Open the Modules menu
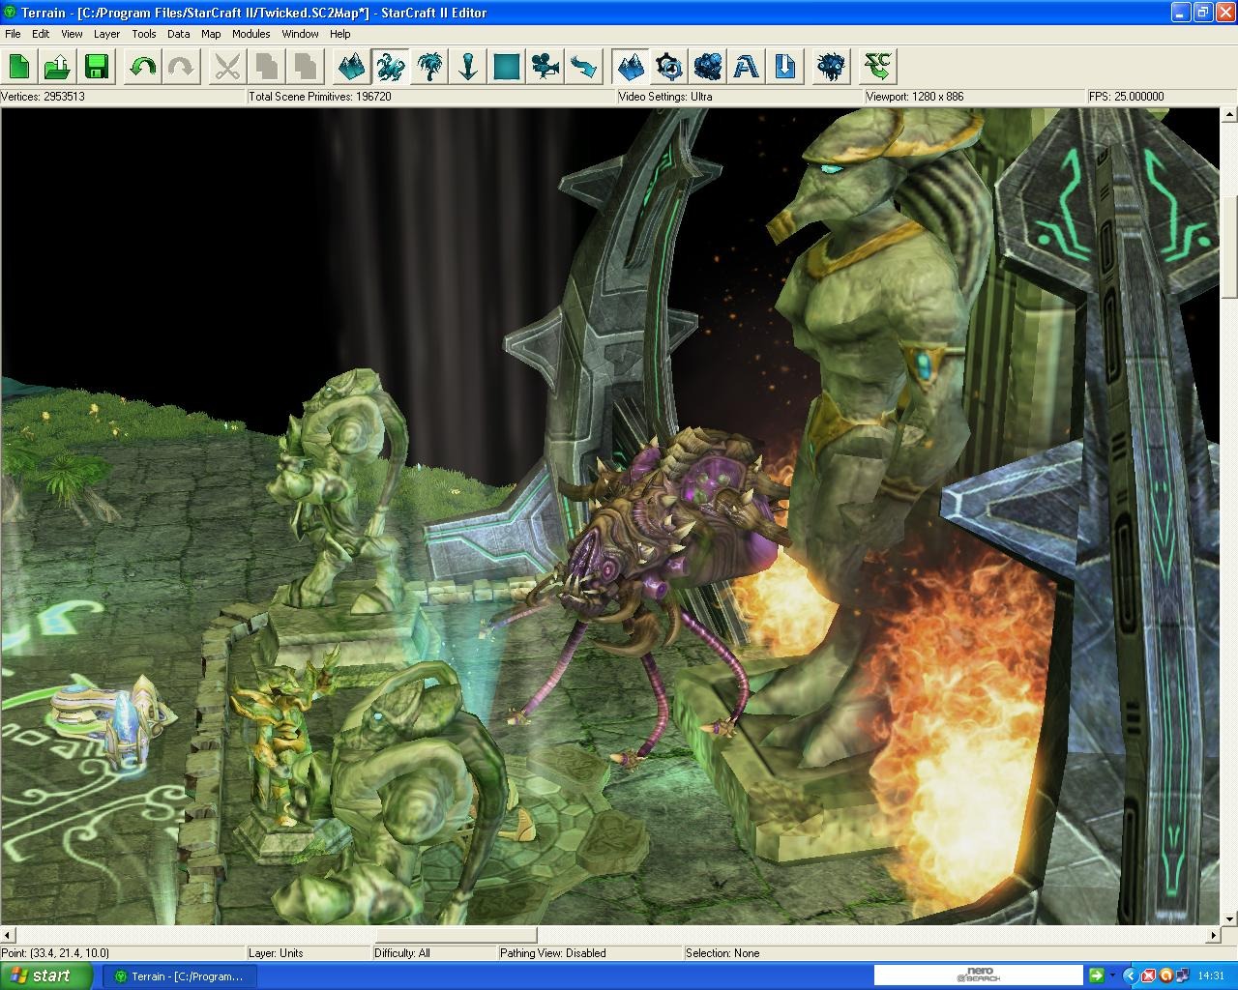This screenshot has width=1238, height=990. [x=251, y=33]
